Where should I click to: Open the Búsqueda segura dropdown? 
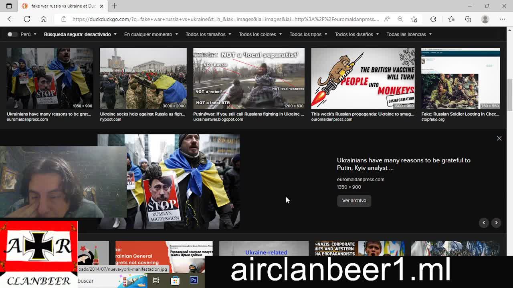(80, 34)
